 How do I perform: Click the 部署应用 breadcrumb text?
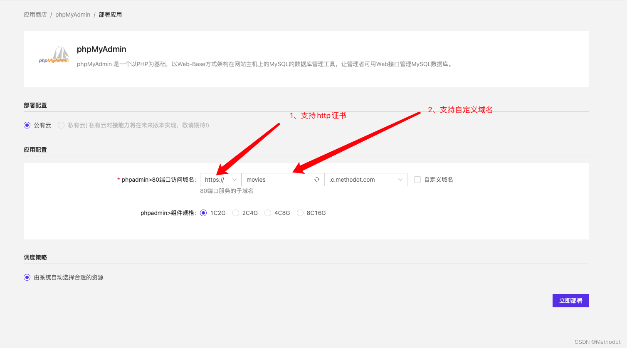pos(110,15)
